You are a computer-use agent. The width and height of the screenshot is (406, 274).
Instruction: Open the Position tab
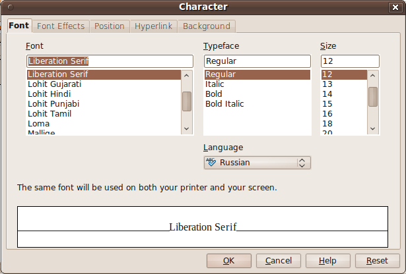click(x=110, y=26)
